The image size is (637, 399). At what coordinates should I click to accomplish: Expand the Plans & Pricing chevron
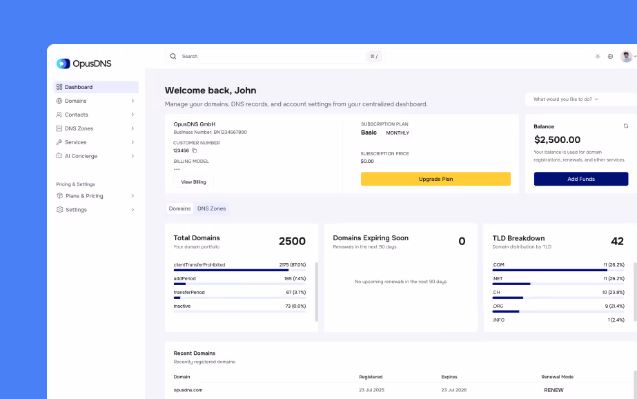coord(133,196)
